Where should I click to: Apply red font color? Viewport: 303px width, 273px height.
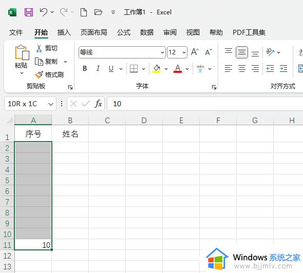178,69
